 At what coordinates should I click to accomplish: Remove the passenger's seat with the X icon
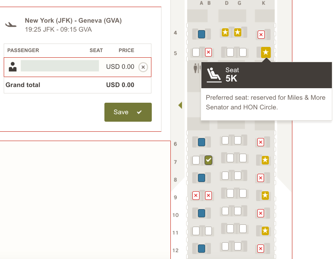[x=143, y=67]
